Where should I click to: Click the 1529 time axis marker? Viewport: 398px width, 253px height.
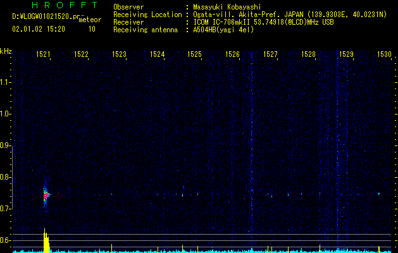[347, 54]
